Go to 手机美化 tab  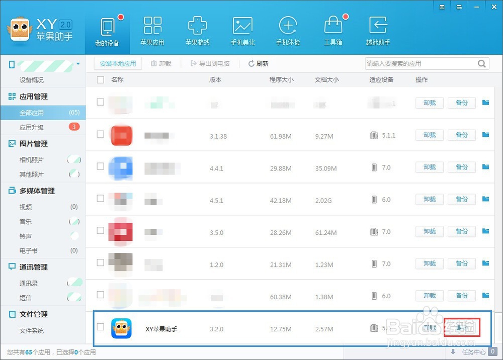(x=242, y=31)
